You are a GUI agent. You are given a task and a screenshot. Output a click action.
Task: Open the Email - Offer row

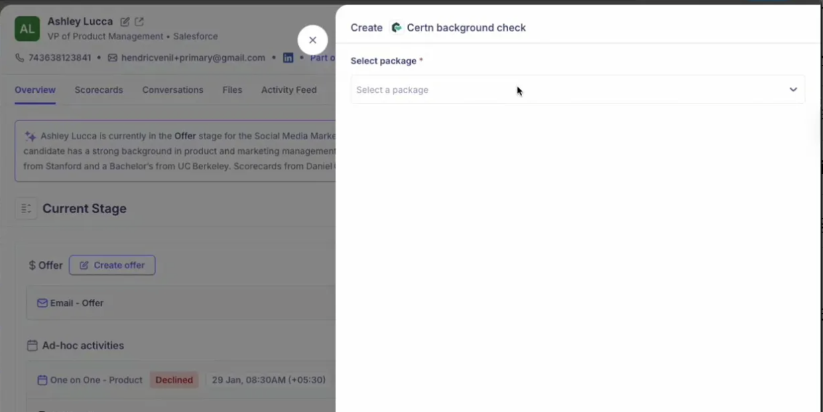[x=181, y=303]
